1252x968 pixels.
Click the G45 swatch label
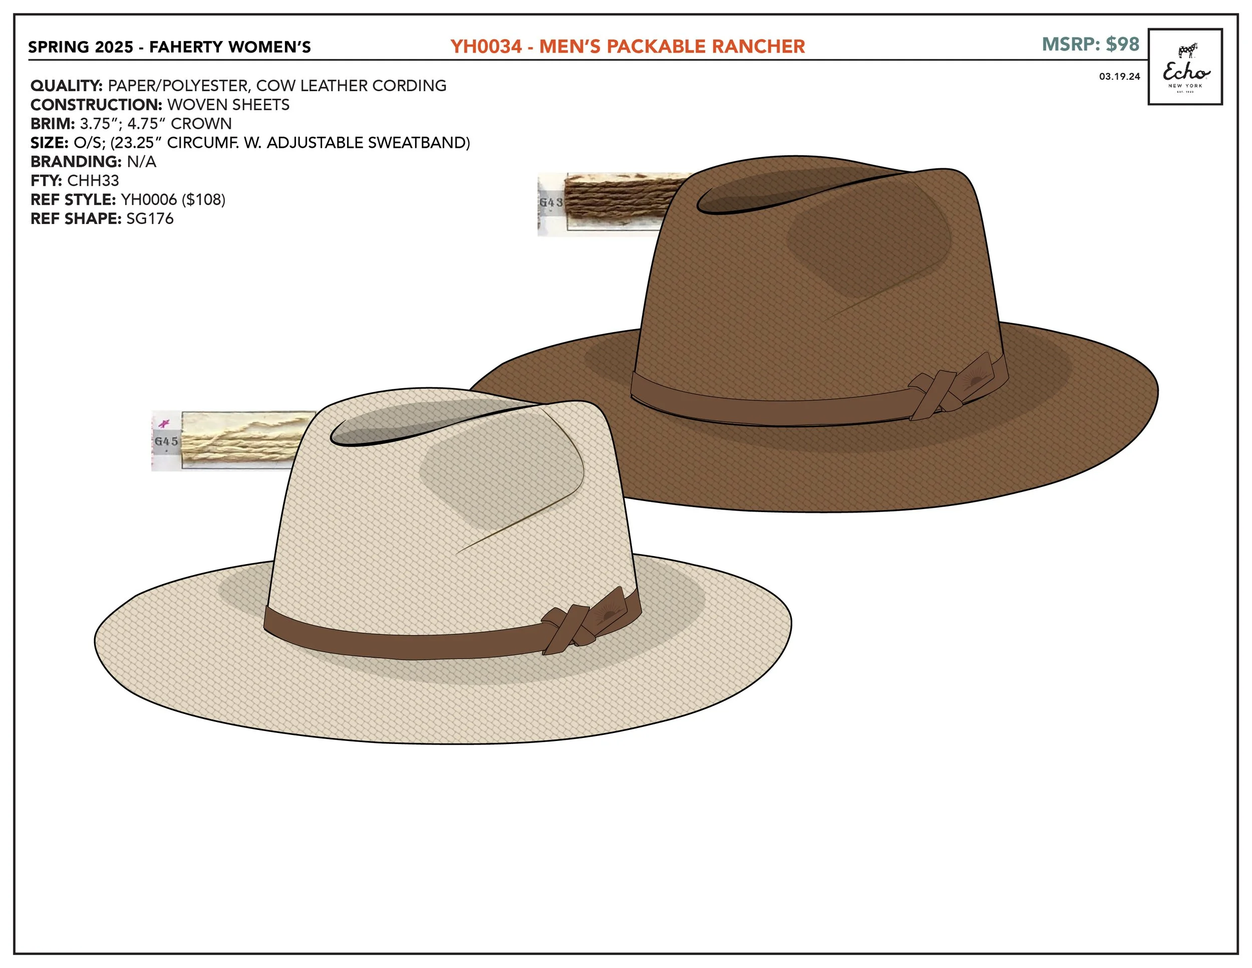[166, 441]
